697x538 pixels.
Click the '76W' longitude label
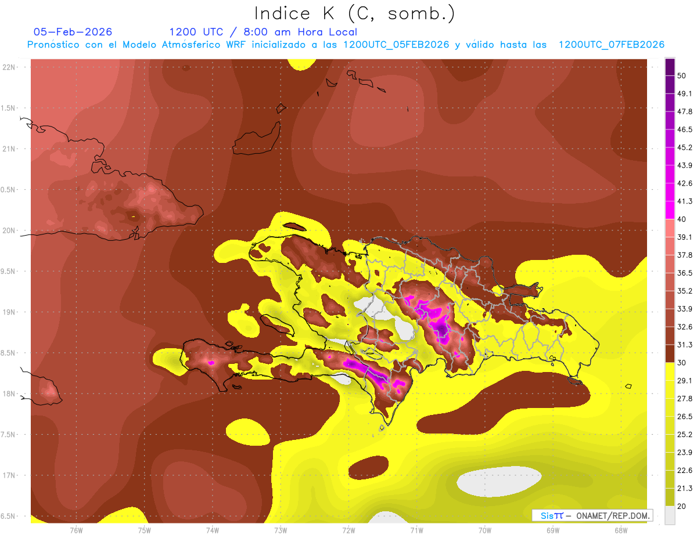coord(76,529)
